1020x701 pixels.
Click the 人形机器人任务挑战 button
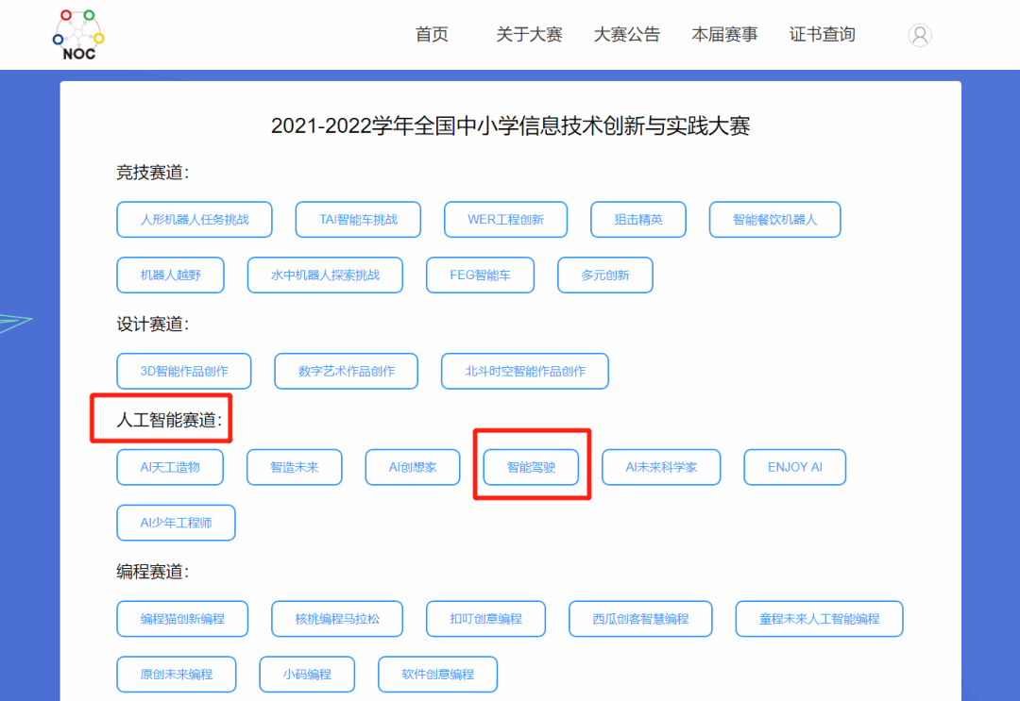click(195, 219)
